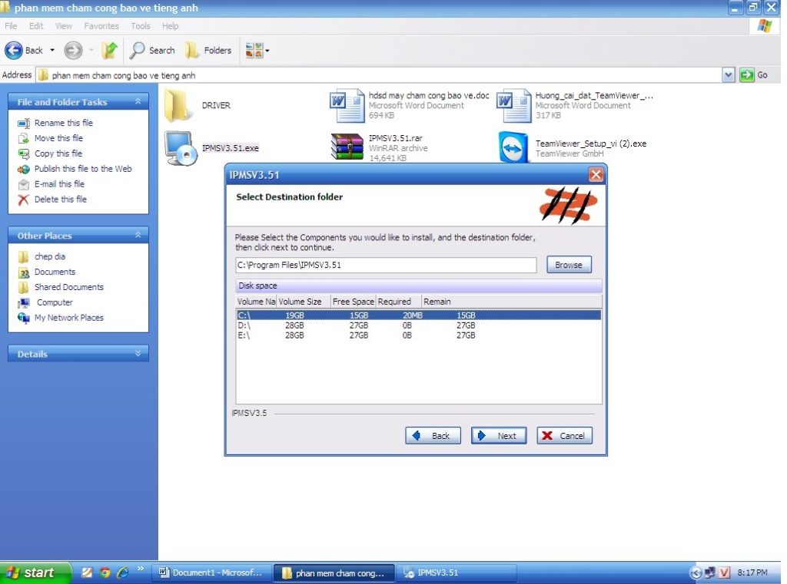
Task: Click the Browse button for destination folder
Action: pos(569,265)
